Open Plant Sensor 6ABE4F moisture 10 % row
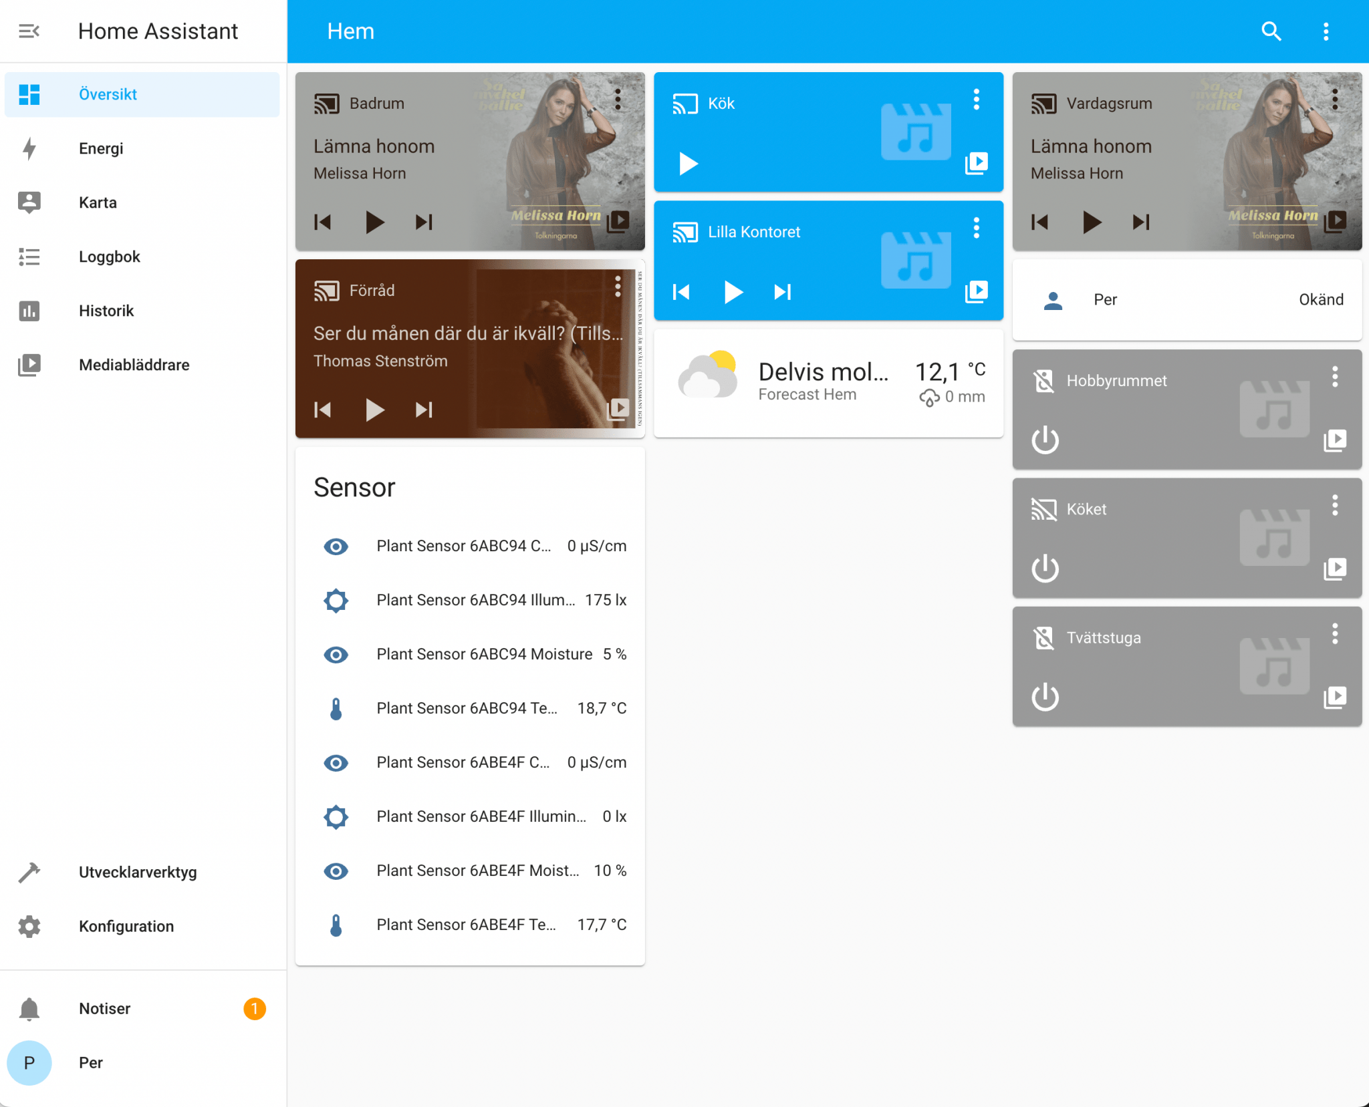Screen dimensions: 1369x1107 coord(470,871)
